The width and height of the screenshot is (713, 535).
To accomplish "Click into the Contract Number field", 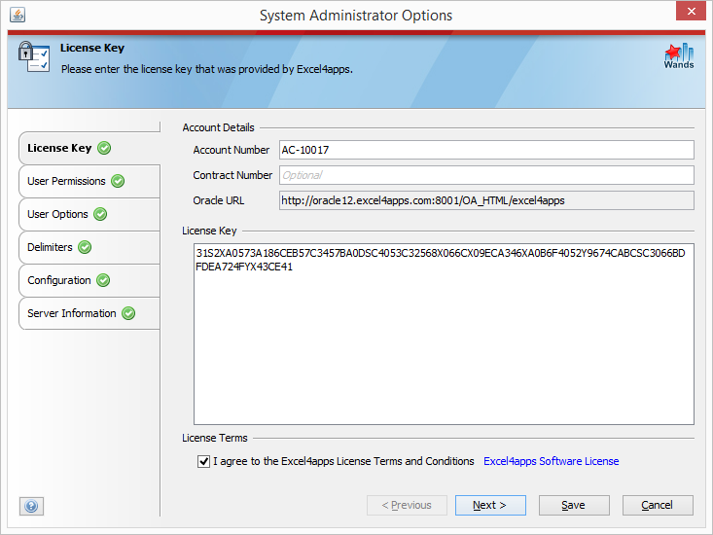I will pyautogui.click(x=486, y=175).
